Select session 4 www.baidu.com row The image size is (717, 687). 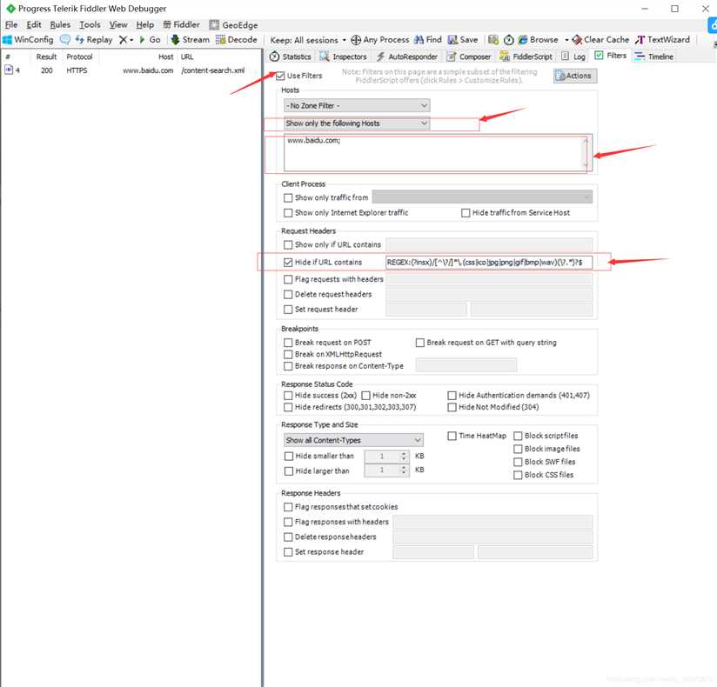[131, 70]
